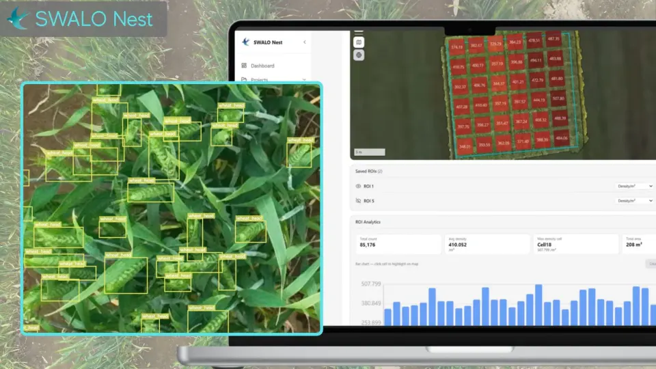The width and height of the screenshot is (656, 369).
Task: Click the 253.899 axis label
Action: (x=370, y=323)
